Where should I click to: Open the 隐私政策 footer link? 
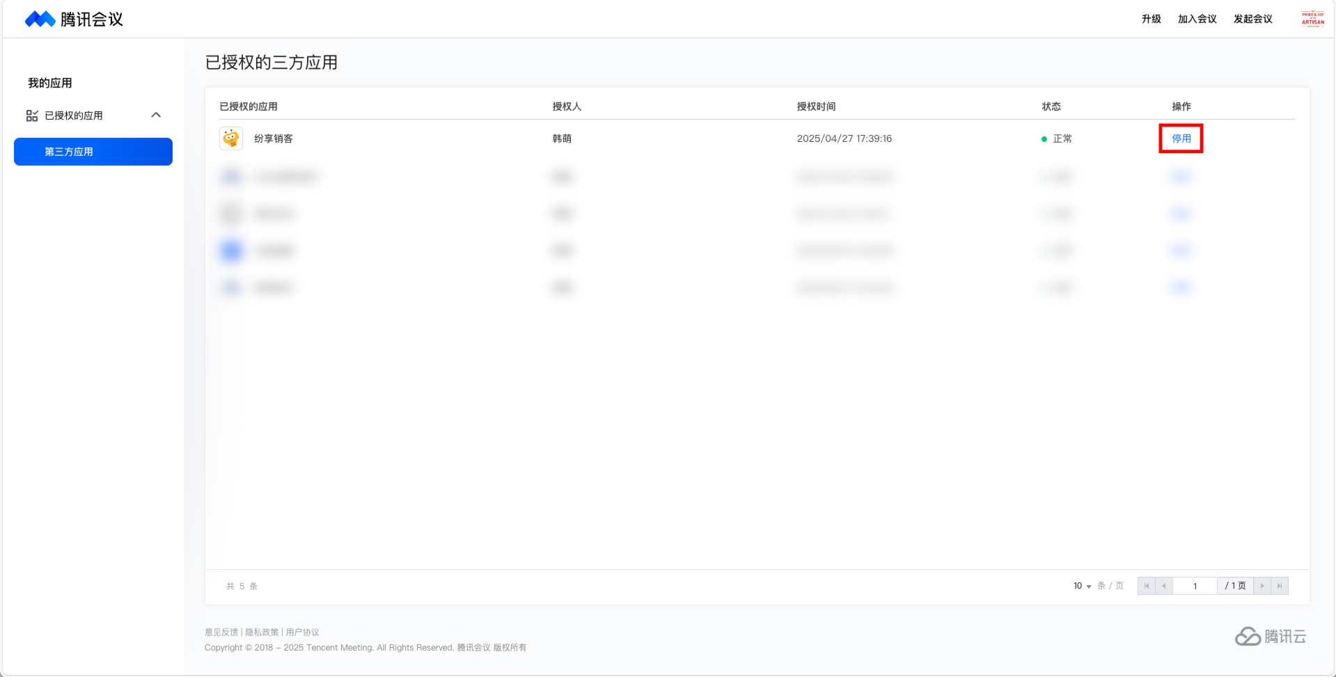coord(262,632)
